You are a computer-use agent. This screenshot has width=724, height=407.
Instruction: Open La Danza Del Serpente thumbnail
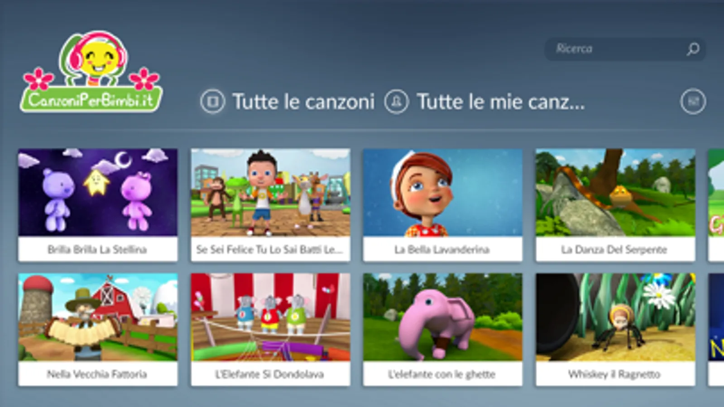(615, 192)
